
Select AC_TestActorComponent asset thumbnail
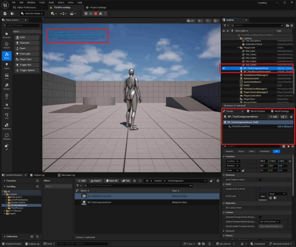[x=84, y=196]
